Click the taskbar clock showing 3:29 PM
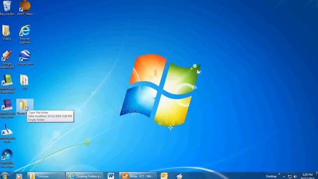The image size is (318, 179). pos(307,177)
